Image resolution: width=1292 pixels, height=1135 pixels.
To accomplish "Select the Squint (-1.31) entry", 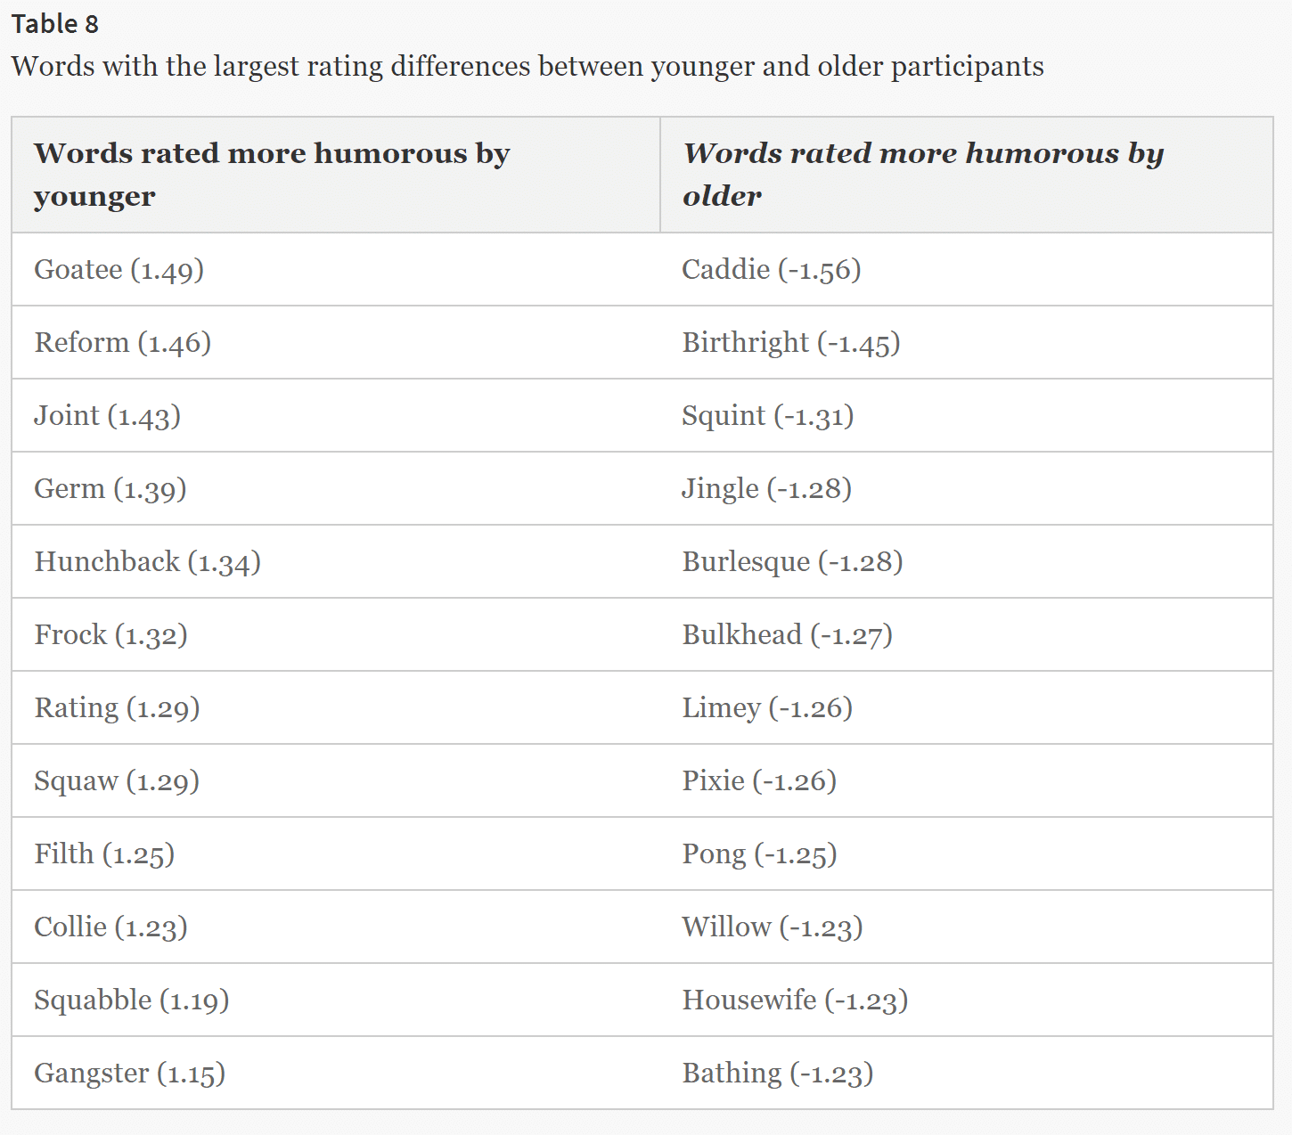I will [x=768, y=416].
